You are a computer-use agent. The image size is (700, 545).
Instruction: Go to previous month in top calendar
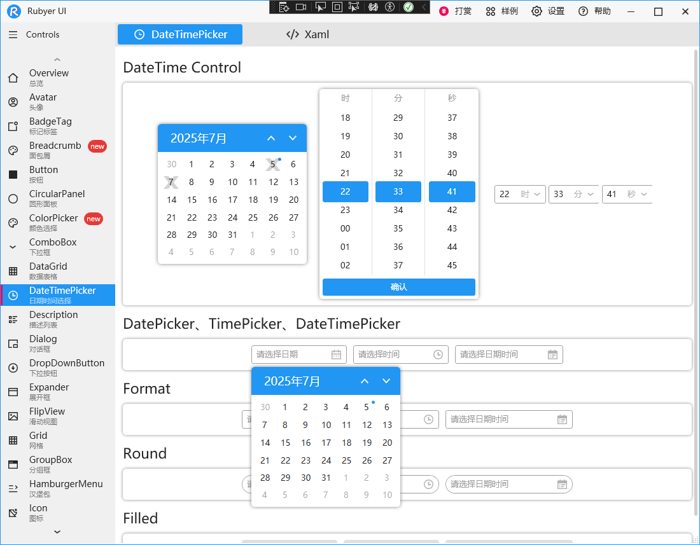coord(271,138)
